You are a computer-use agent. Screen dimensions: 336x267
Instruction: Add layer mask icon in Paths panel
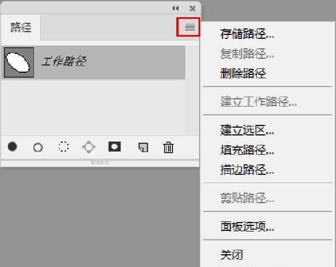pyautogui.click(x=115, y=147)
